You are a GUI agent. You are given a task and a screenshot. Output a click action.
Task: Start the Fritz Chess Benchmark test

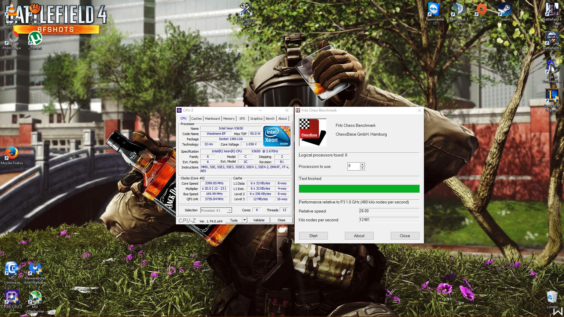[313, 236]
